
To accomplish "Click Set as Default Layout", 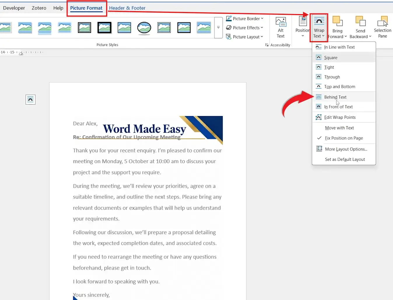I will click(344, 159).
